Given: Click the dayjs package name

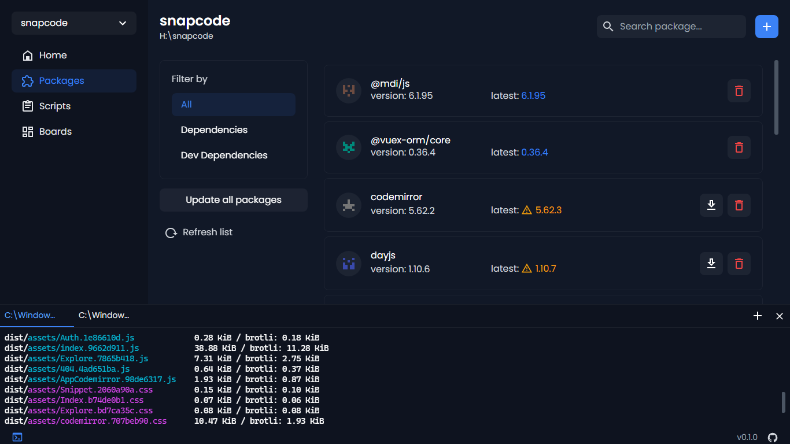Looking at the screenshot, I should 383,256.
